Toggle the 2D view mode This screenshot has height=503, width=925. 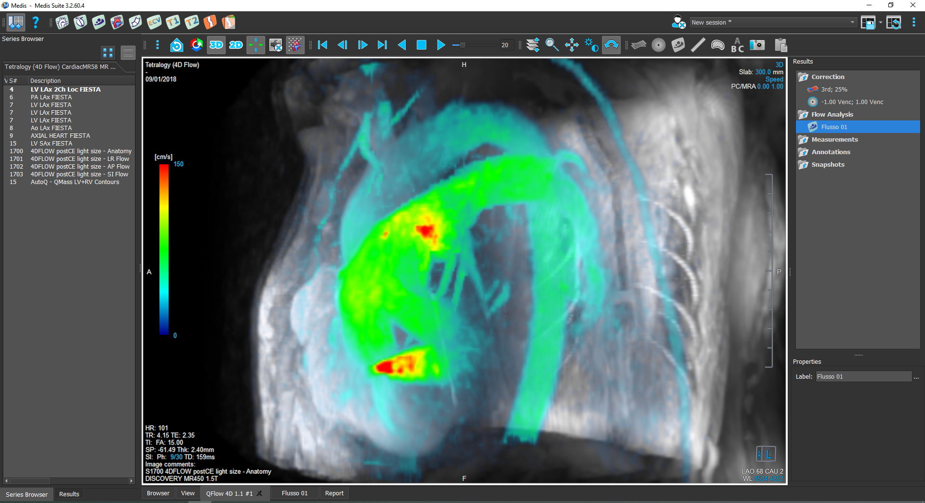point(236,45)
